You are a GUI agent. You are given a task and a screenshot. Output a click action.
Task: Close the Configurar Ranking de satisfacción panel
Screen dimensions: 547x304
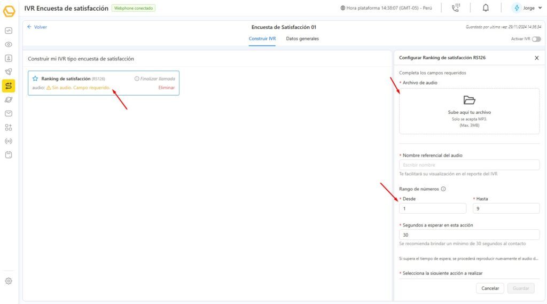pos(537,58)
